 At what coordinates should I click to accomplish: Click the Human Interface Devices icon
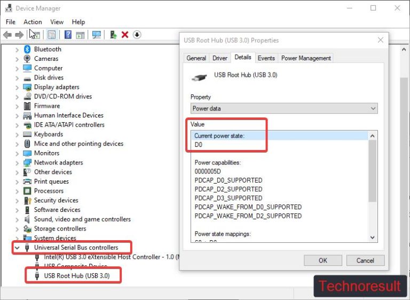(27, 115)
